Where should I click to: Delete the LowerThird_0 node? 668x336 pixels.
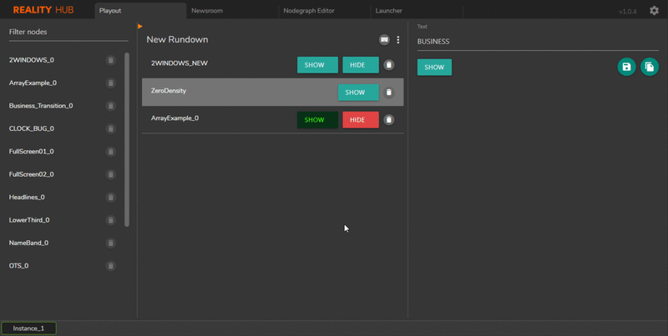[x=111, y=220]
